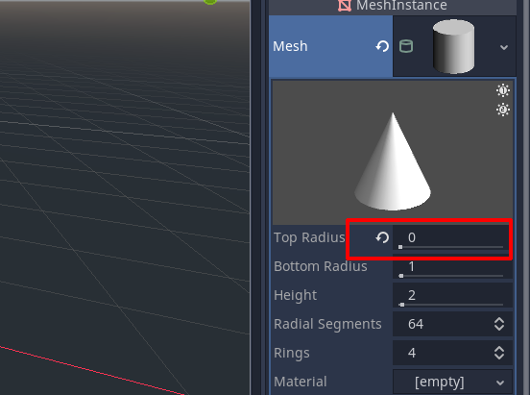Viewport: 530px width, 395px height.
Task: Open the Mesh resource dropdown arrow
Action: [504, 47]
